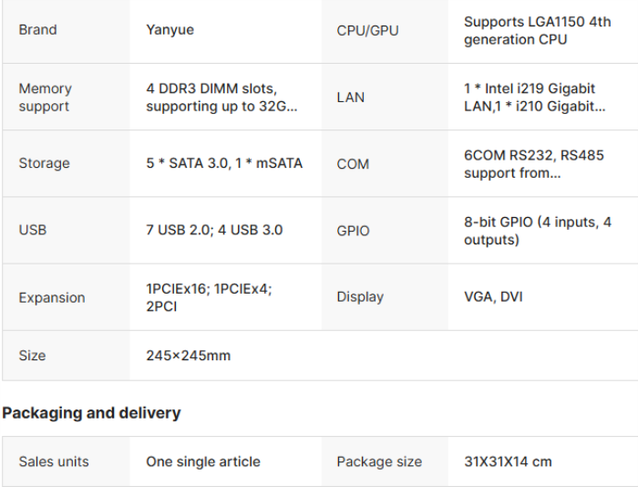Select the 7 USB 2.0; 4 USB 3.0 value
The height and width of the screenshot is (487, 638).
[214, 231]
